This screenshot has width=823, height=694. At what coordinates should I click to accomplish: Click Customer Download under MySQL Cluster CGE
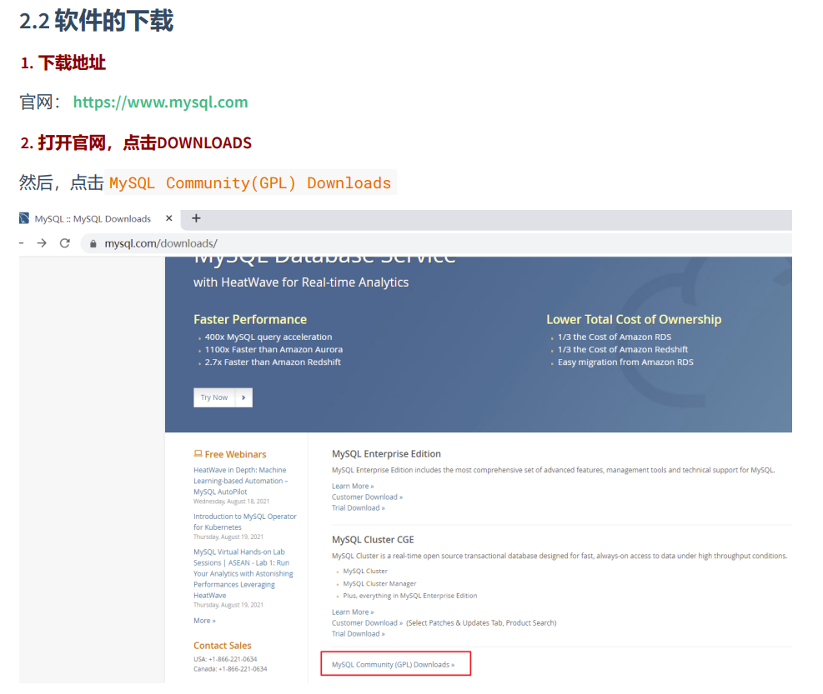[367, 622]
